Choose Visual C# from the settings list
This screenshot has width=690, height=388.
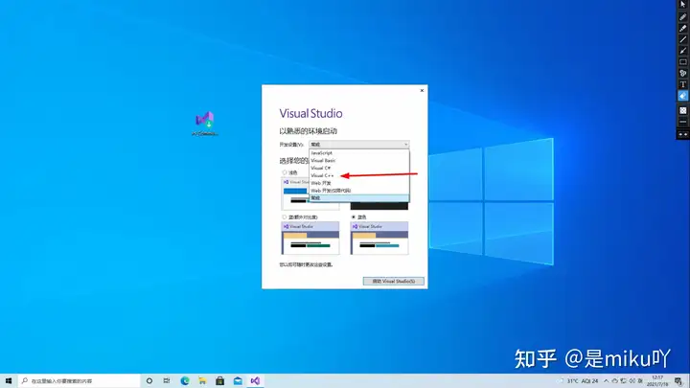pyautogui.click(x=359, y=168)
